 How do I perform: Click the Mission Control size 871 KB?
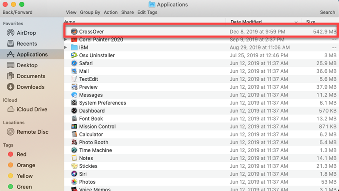(x=328, y=127)
